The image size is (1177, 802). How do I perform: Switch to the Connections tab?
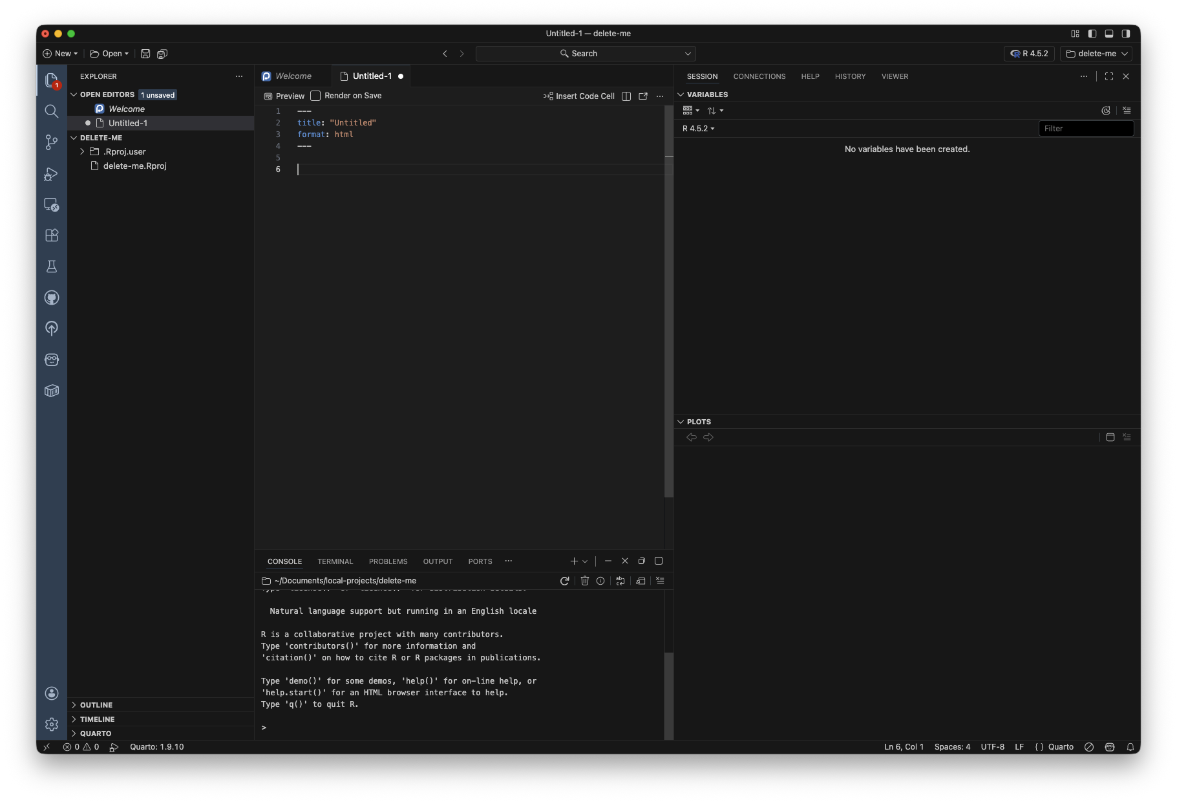point(759,76)
